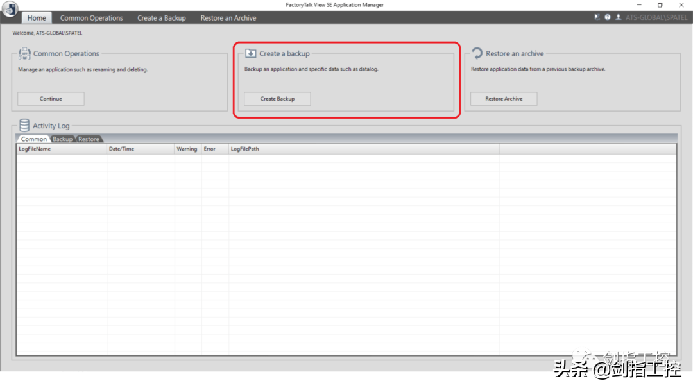Click the Activity Log database icon
Screen dimensions: 693x390
point(24,125)
